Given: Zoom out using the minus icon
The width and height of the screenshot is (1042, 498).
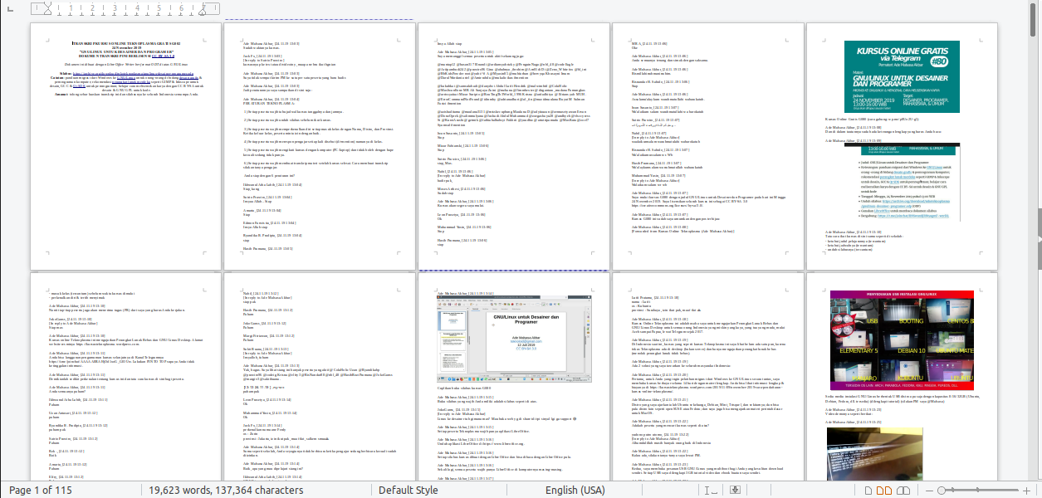Looking at the screenshot, I should [930, 490].
